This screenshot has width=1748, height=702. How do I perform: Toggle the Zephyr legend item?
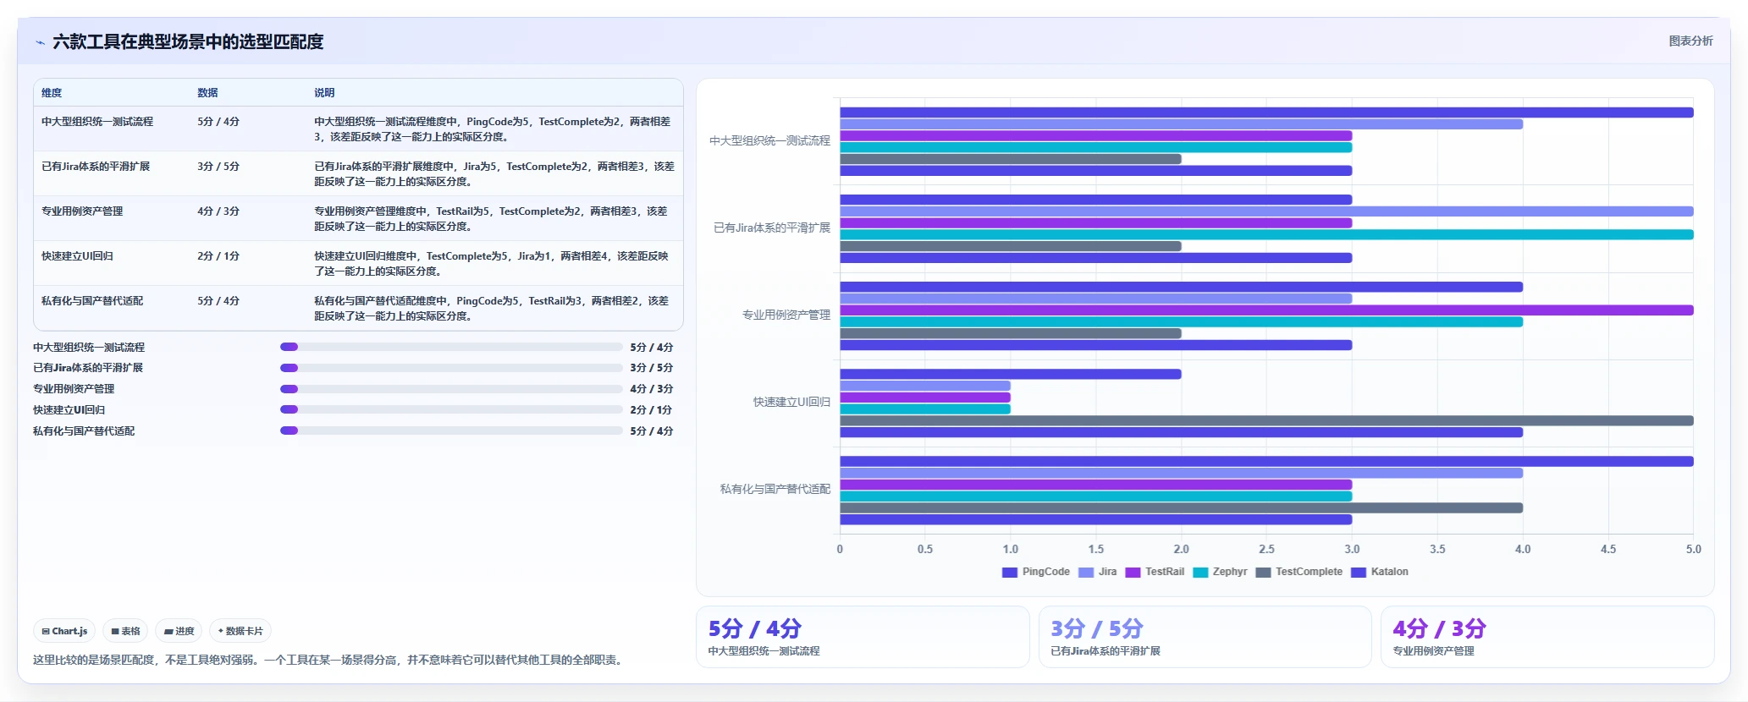coord(1220,572)
